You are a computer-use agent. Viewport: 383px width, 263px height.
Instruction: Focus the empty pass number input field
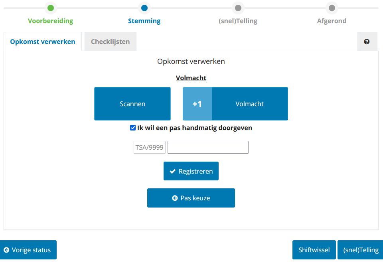click(208, 147)
